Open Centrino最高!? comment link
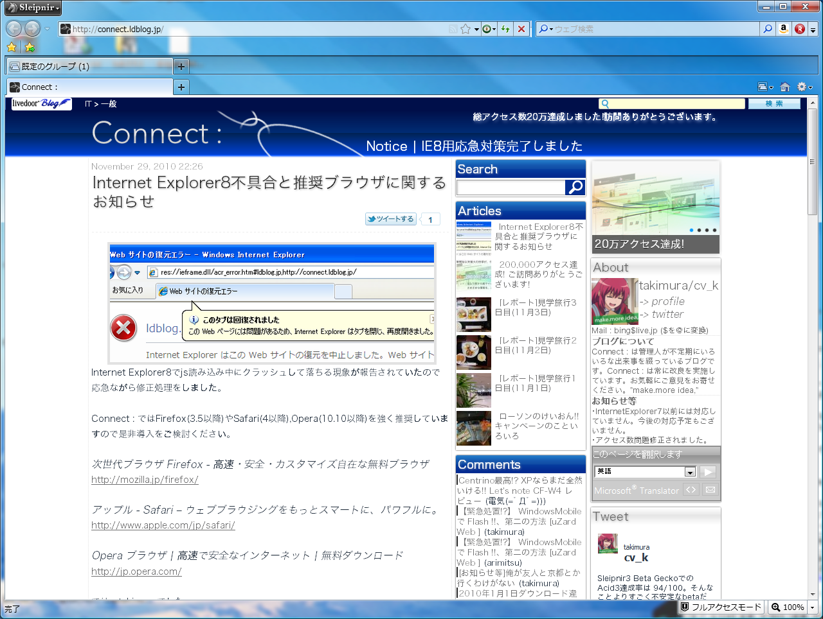This screenshot has height=619, width=823. [521, 491]
